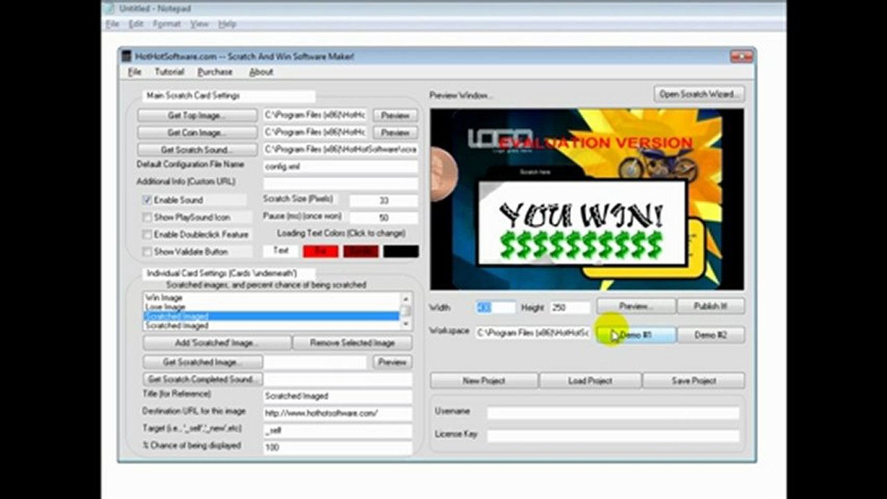Click the Notepad icon in its title bar
The height and width of the screenshot is (499, 887).
[x=109, y=8]
